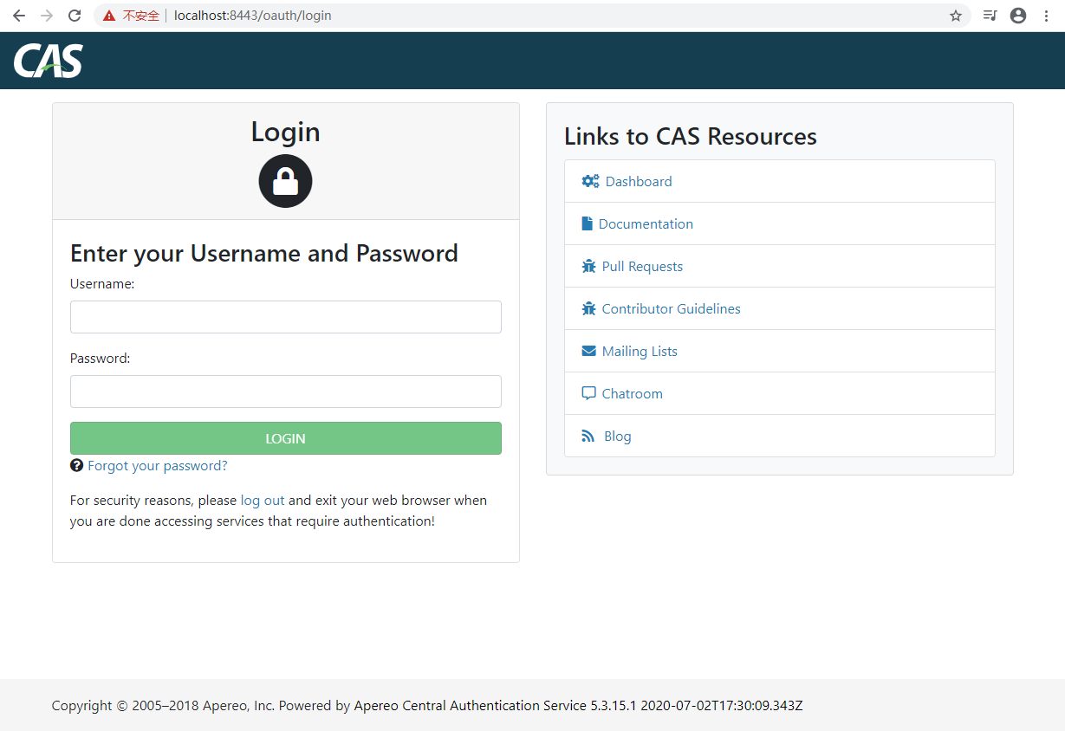
Task: Click the gears icon beside Dashboard
Action: pos(590,181)
